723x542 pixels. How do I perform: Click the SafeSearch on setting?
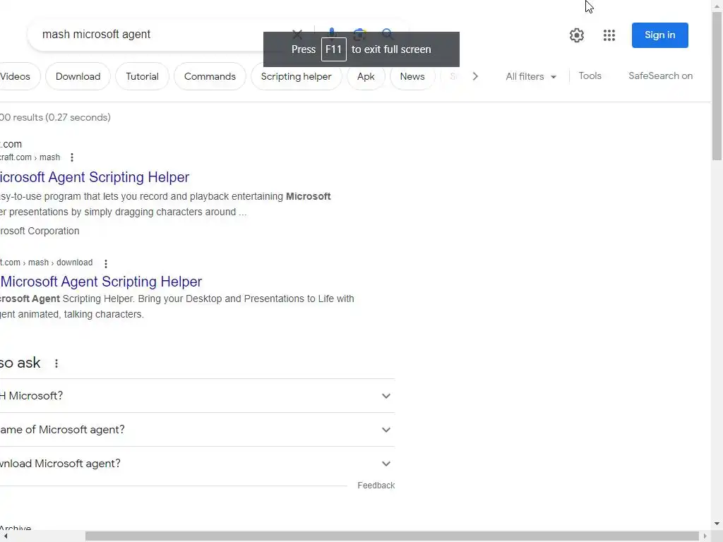click(660, 76)
